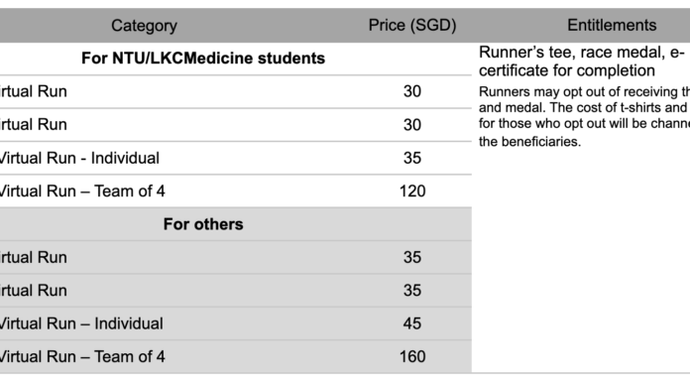This screenshot has width=690, height=382.
Task: Click the price 120 cell
Action: click(x=412, y=191)
